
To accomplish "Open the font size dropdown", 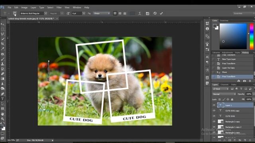I will tap(84, 14).
